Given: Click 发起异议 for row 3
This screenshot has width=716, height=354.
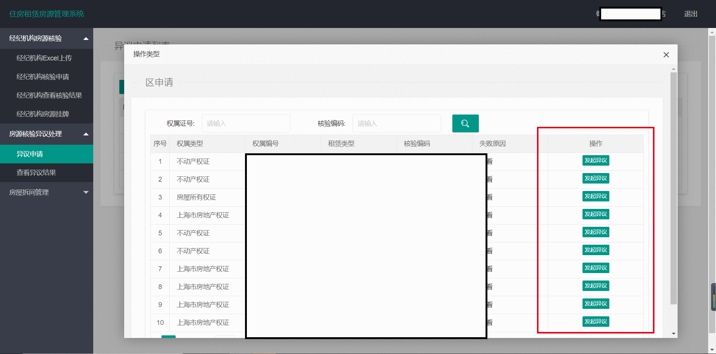Looking at the screenshot, I should [x=596, y=196].
